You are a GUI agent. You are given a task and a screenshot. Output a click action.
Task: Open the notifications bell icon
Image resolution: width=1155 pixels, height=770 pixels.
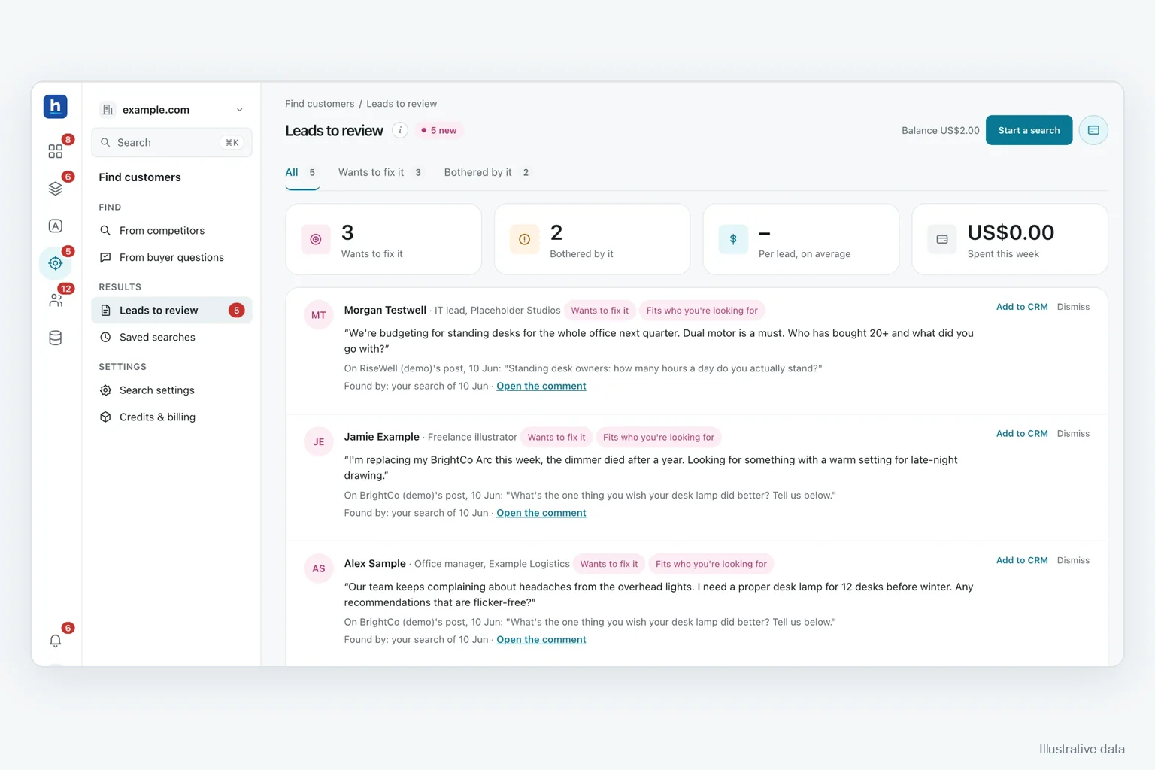(x=56, y=641)
